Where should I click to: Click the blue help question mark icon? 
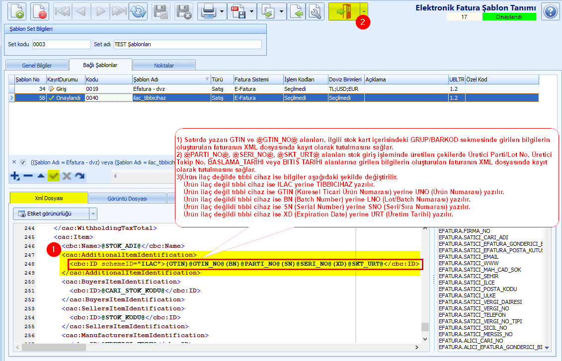(x=550, y=11)
